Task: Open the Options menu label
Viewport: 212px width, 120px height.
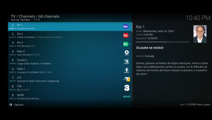Action: pyautogui.click(x=19, y=105)
